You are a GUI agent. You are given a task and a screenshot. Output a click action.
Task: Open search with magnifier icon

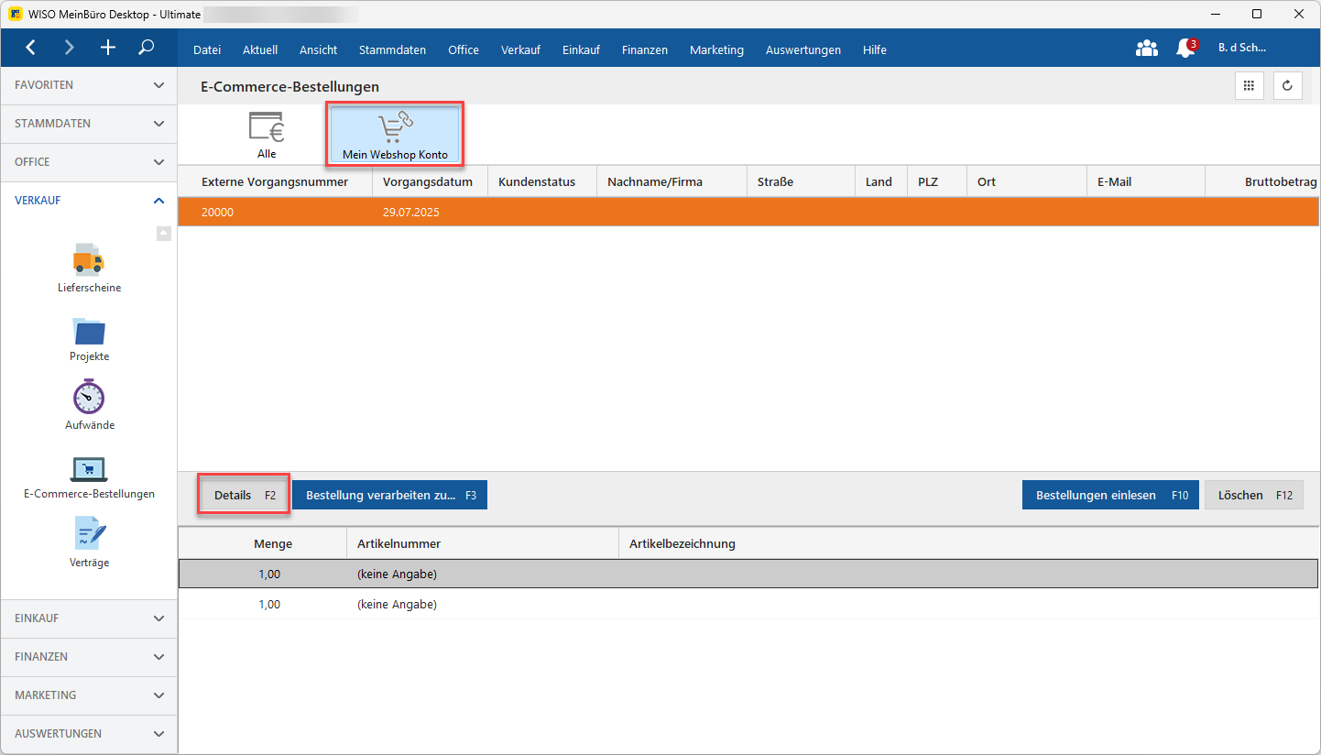tap(147, 48)
